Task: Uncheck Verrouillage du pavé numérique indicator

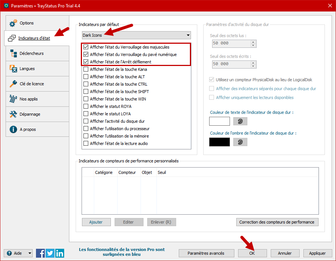Action: [86, 54]
